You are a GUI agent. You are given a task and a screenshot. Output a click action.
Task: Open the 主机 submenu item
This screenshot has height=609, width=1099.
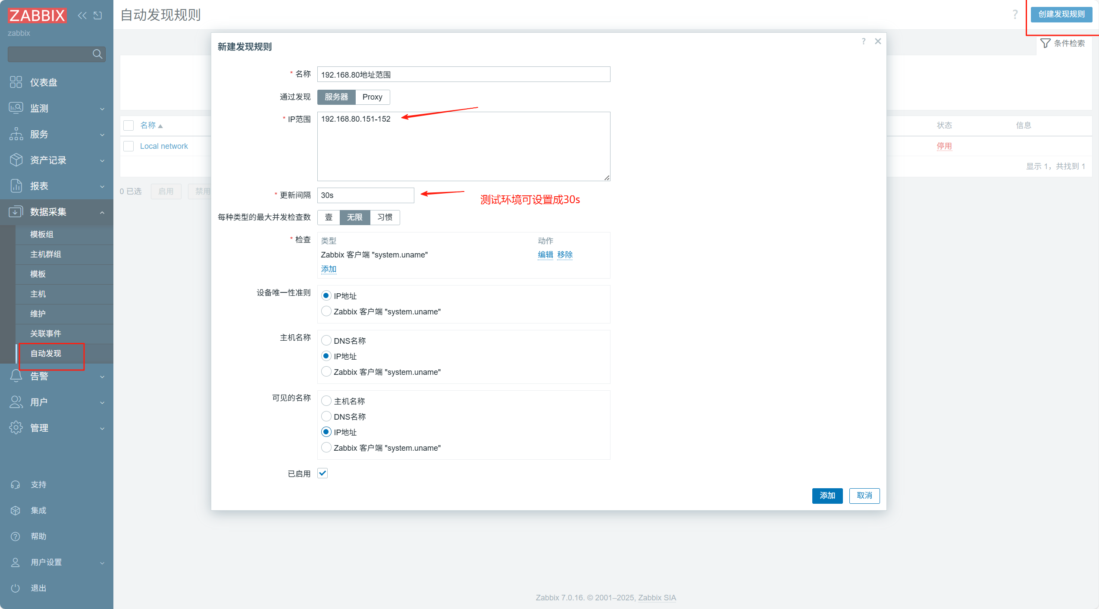(64, 294)
